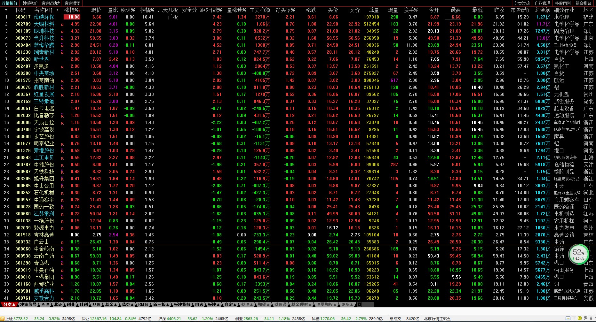Expand the 港股 bottom tab menu
This screenshot has width=596, height=322.
click(247, 304)
